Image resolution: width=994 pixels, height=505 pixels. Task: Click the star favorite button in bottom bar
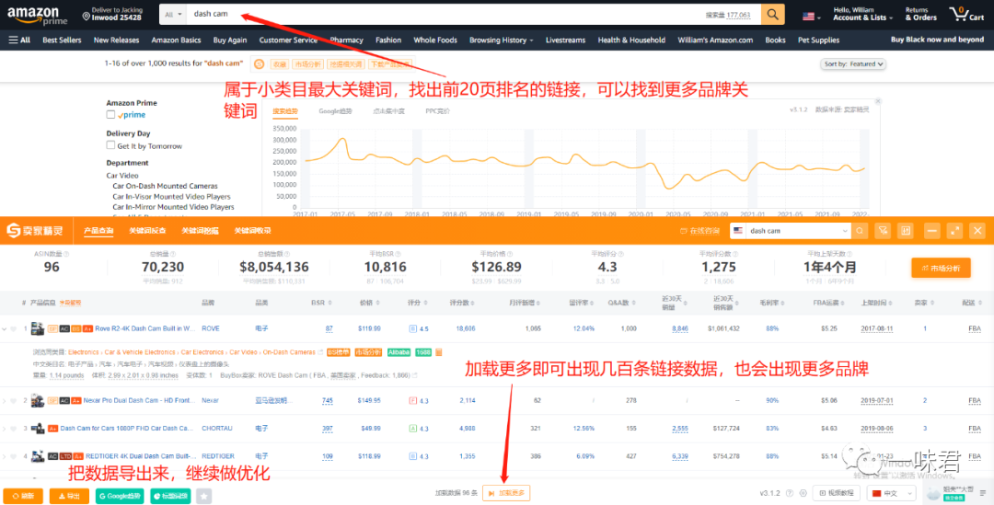pos(204,496)
